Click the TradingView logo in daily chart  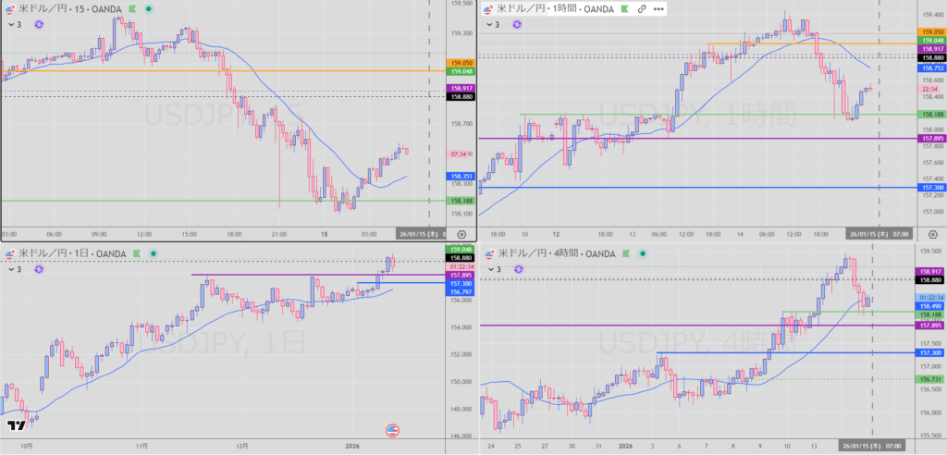click(16, 425)
